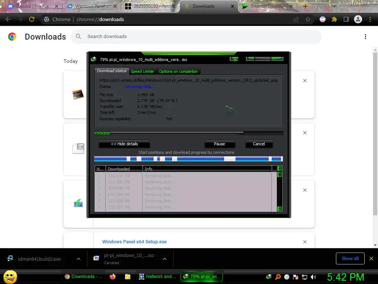Image resolution: width=378 pixels, height=284 pixels.
Task: Select connection row 2 with 718.106 MB
Action: [x=183, y=182]
